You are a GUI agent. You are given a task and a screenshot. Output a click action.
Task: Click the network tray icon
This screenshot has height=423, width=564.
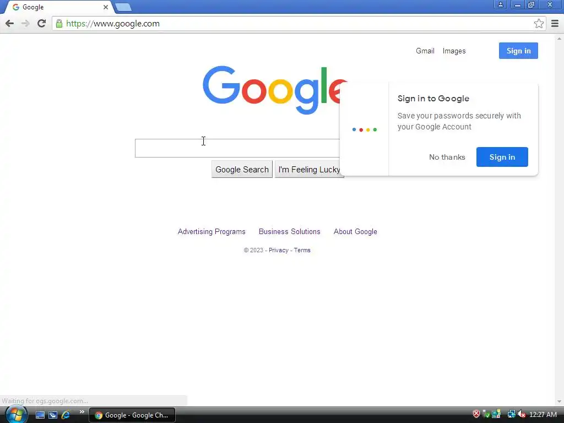pyautogui.click(x=511, y=414)
